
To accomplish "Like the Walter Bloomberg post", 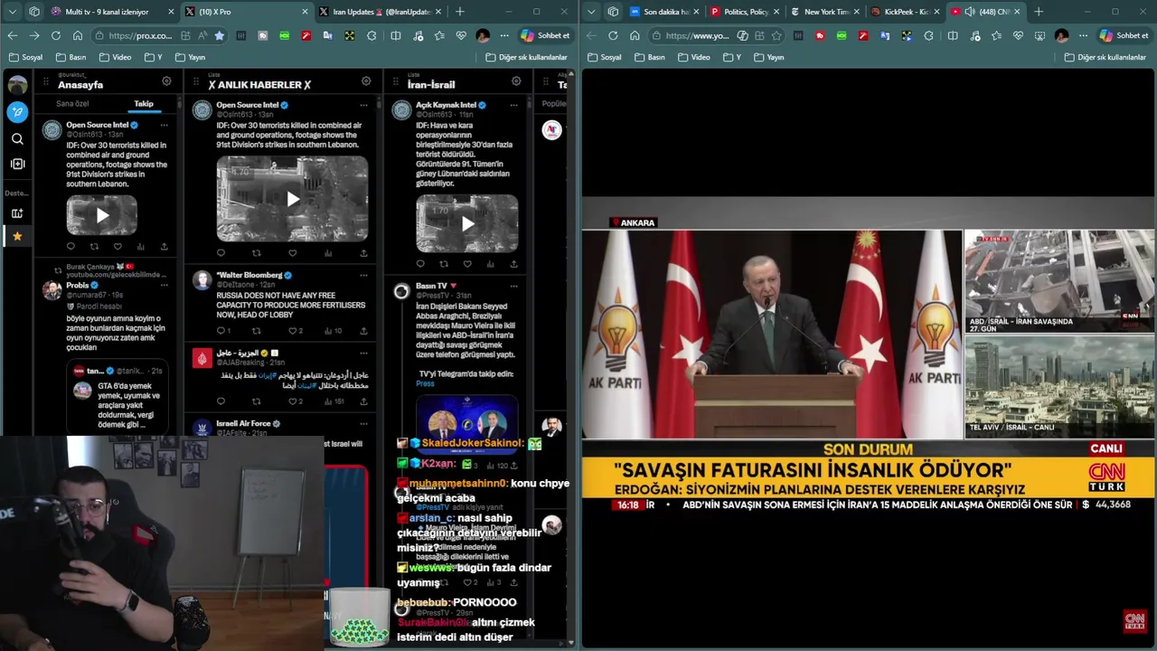I will pos(293,330).
